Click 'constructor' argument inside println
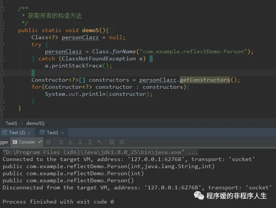The image size is (276, 208). pos(127,94)
